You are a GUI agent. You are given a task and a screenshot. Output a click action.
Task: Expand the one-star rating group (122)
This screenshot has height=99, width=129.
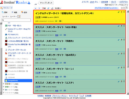click(3, 90)
